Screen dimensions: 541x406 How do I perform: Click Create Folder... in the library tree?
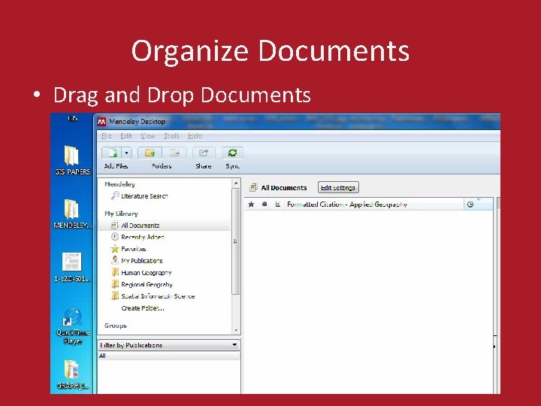pyautogui.click(x=143, y=308)
